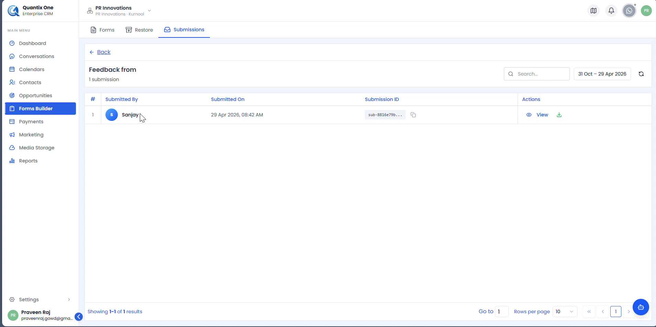This screenshot has height=327, width=656.
Task: Collapse the sidebar with blue arrow
Action: click(x=79, y=317)
